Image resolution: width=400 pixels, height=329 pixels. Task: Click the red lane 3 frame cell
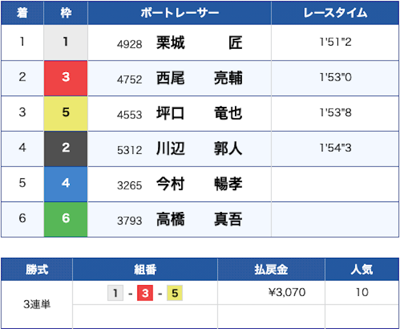pyautogui.click(x=66, y=78)
